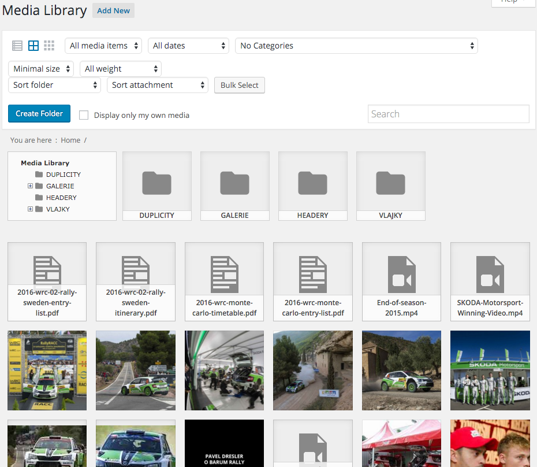Click HEADERY folder icon in tree

coord(39,198)
